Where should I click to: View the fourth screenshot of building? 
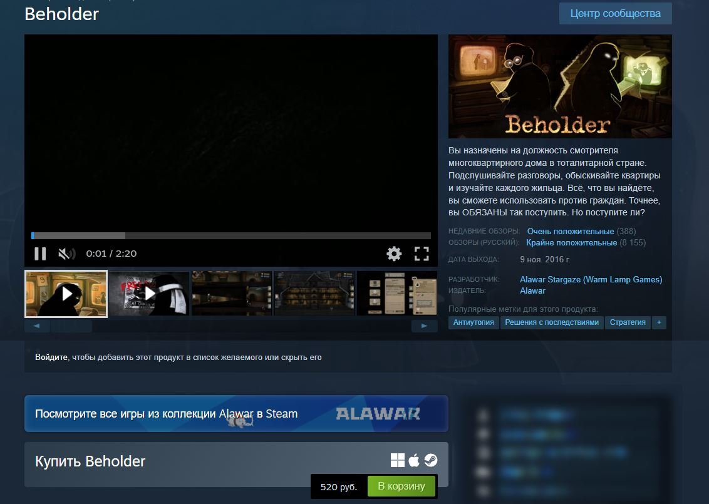click(x=314, y=294)
